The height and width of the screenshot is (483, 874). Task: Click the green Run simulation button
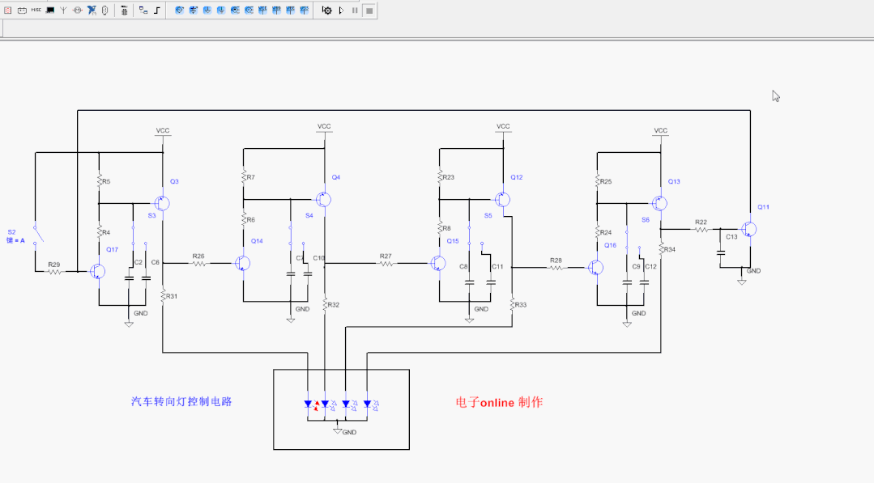(341, 11)
